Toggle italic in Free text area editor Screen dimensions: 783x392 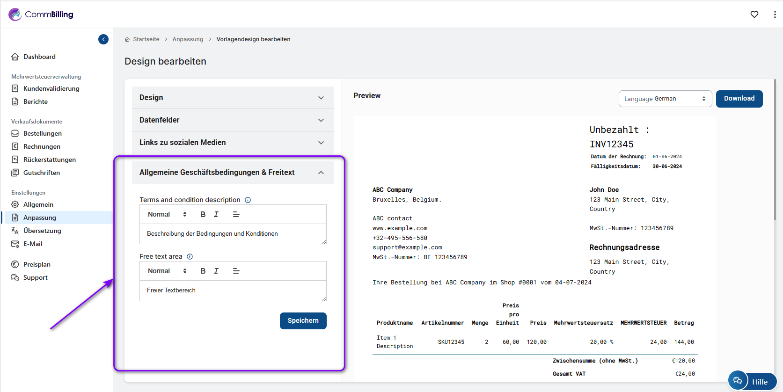point(216,271)
